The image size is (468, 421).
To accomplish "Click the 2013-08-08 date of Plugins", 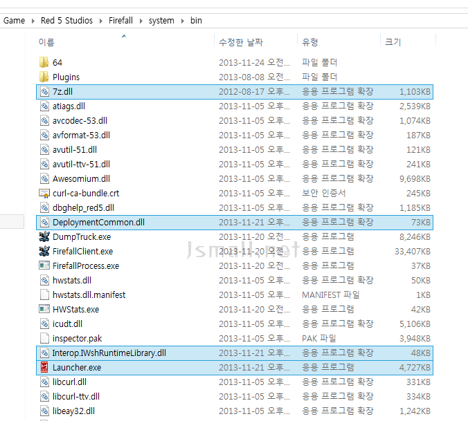I will (254, 77).
